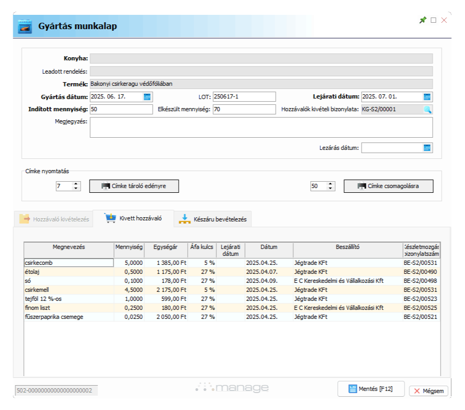The width and height of the screenshot is (465, 410).
Task: Open the Lejárati dátum calendar picker
Action: click(427, 97)
